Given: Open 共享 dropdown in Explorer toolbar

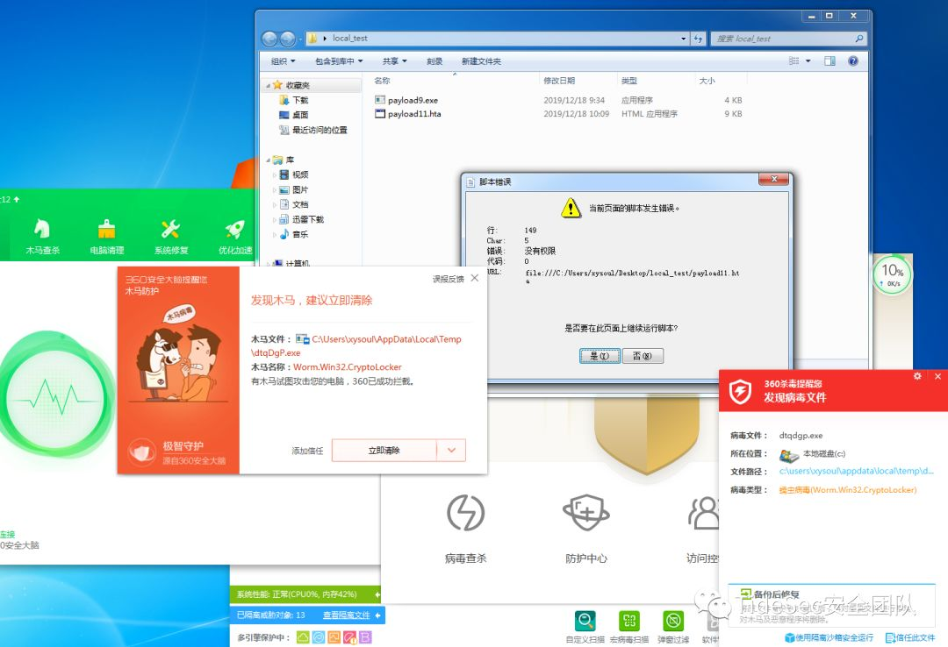Looking at the screenshot, I should pos(394,61).
